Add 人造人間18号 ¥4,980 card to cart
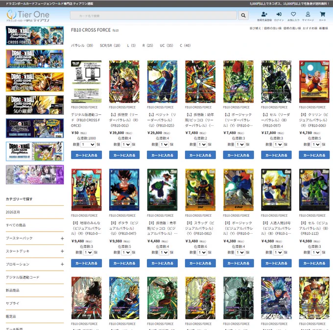333x330 pixels. (x=276, y=263)
